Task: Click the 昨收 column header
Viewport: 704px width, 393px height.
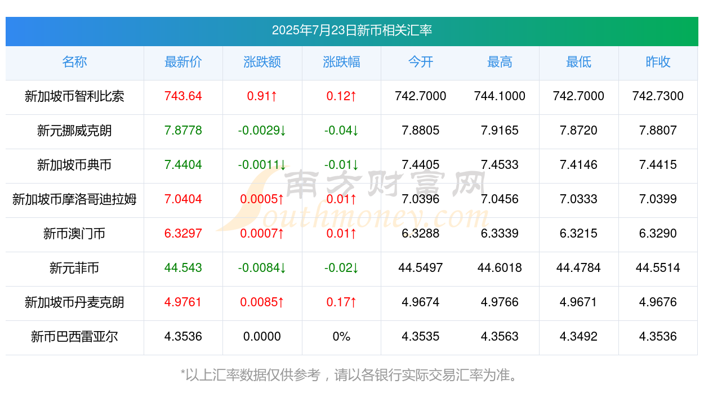Action: 658,62
